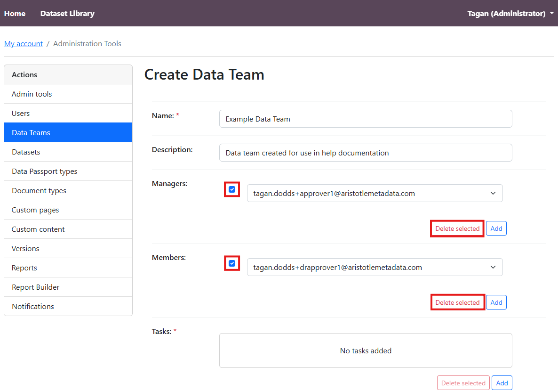The width and height of the screenshot is (558, 391).
Task: Select Admin tools in the sidebar
Action: [x=32, y=94]
